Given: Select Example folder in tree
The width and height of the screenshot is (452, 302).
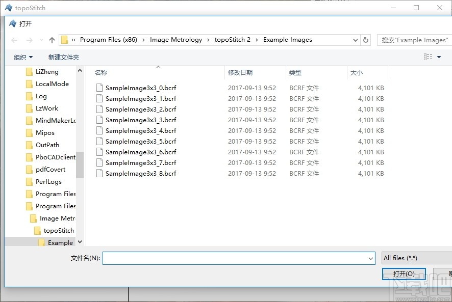Looking at the screenshot, I should pos(60,243).
